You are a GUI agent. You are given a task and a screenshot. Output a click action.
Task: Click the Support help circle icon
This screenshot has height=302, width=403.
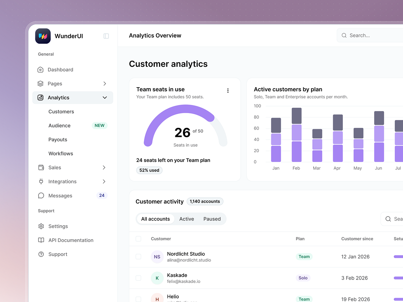(41, 254)
